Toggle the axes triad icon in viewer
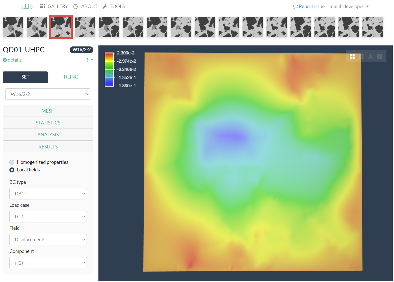This screenshot has height=282, width=394. click(371, 57)
